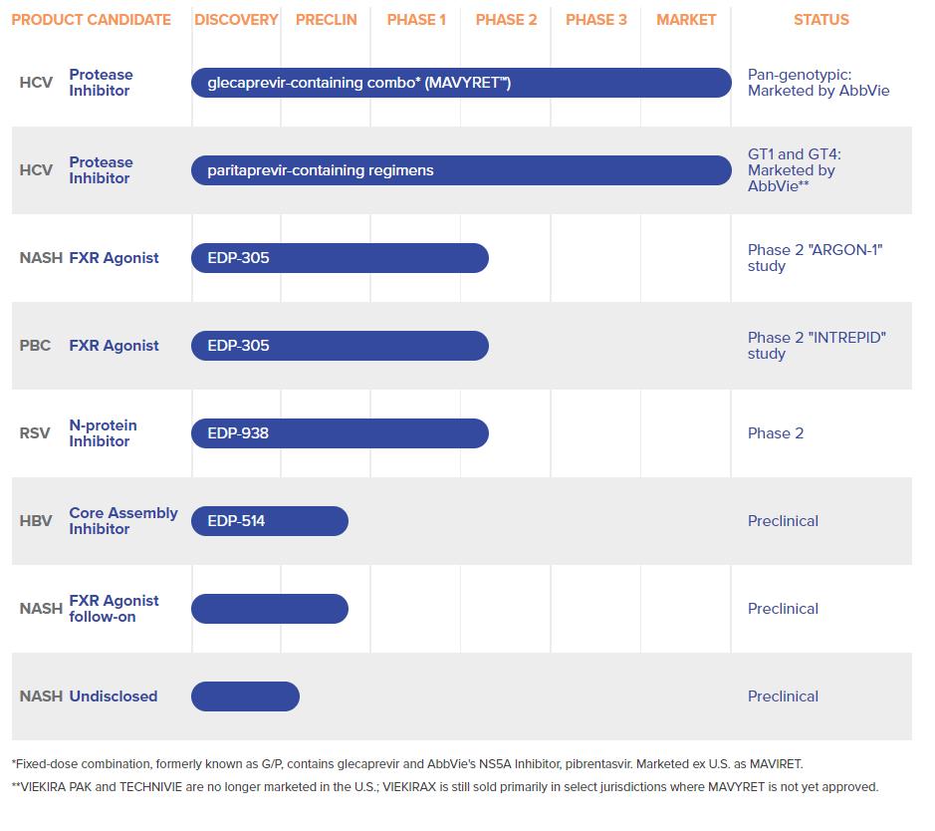935x831 pixels.
Task: Select the STATUS column header
Action: [x=821, y=20]
